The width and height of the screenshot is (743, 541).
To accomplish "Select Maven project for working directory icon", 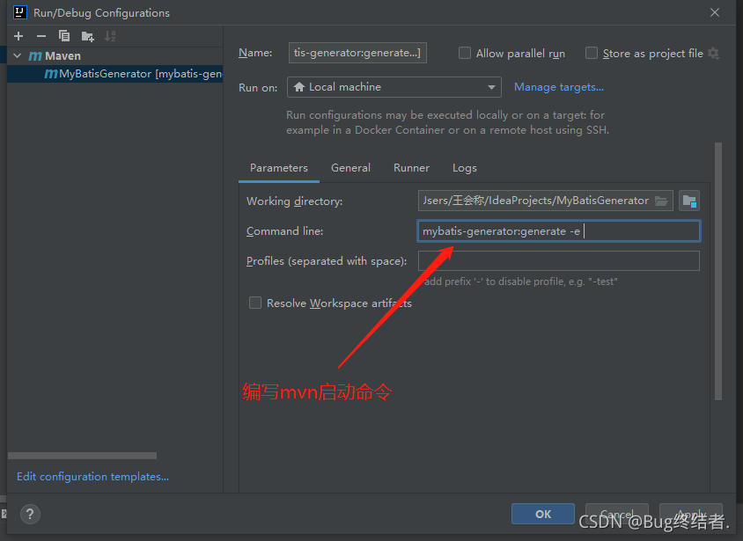I will pyautogui.click(x=689, y=201).
